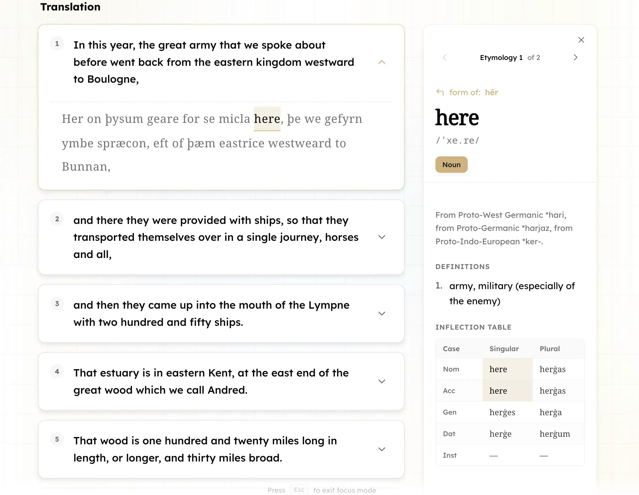This screenshot has width=639, height=495.
Task: Expand sentence 2 about ships
Action: click(x=382, y=237)
